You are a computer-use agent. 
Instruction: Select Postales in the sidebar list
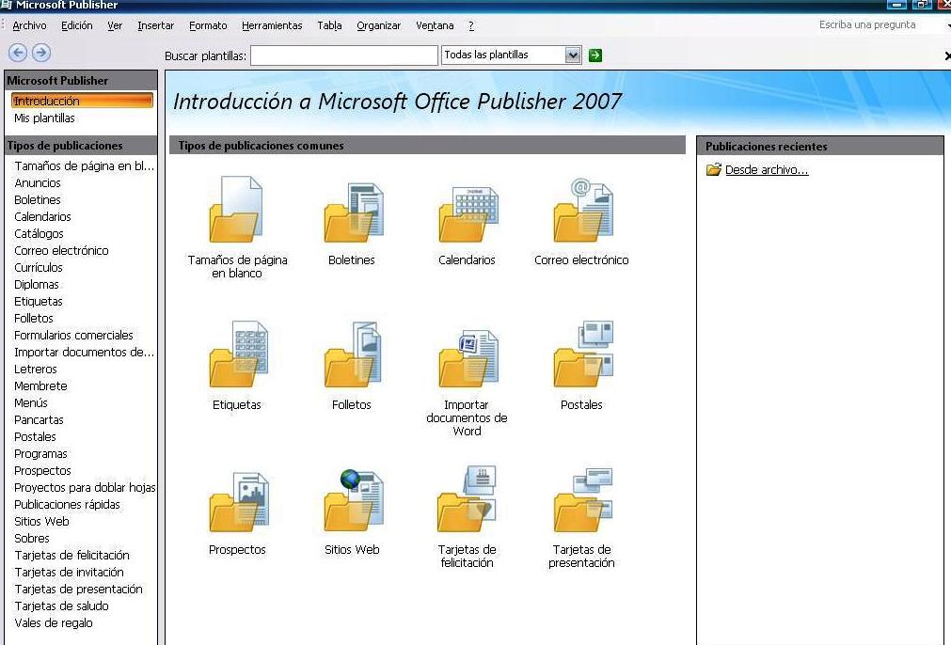[x=35, y=437]
